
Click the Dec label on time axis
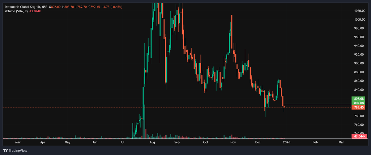tap(258, 143)
